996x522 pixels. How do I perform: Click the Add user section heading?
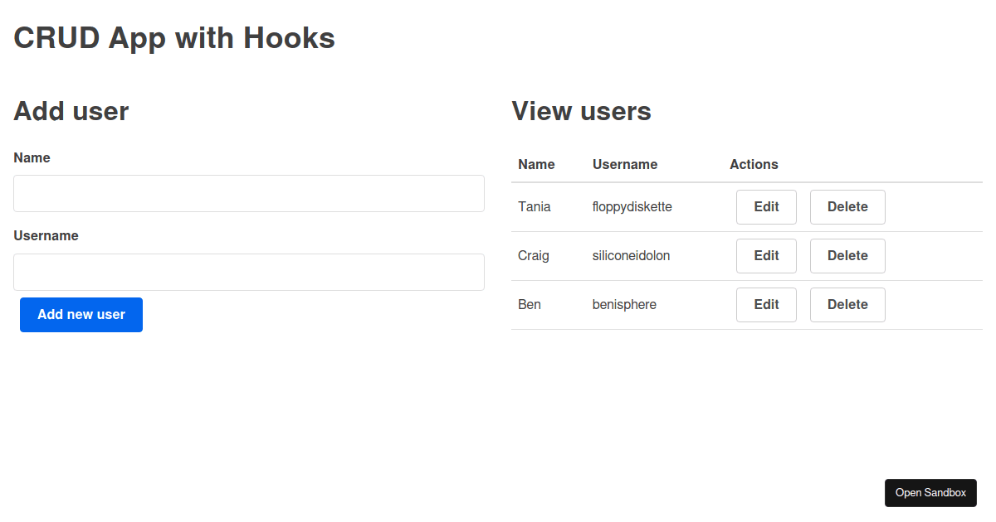click(x=71, y=110)
